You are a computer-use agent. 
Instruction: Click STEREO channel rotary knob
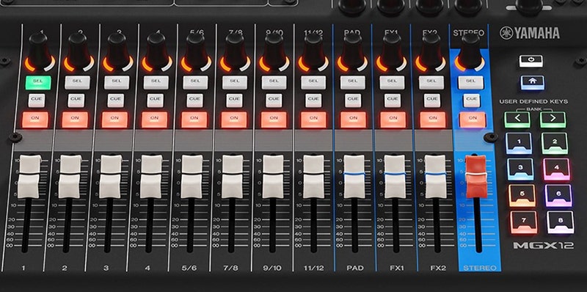point(470,51)
